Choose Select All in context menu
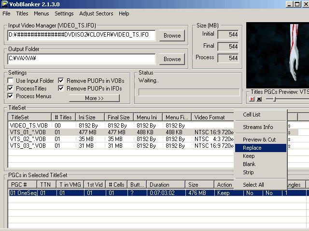This screenshot has width=309, height=231. pos(260,185)
